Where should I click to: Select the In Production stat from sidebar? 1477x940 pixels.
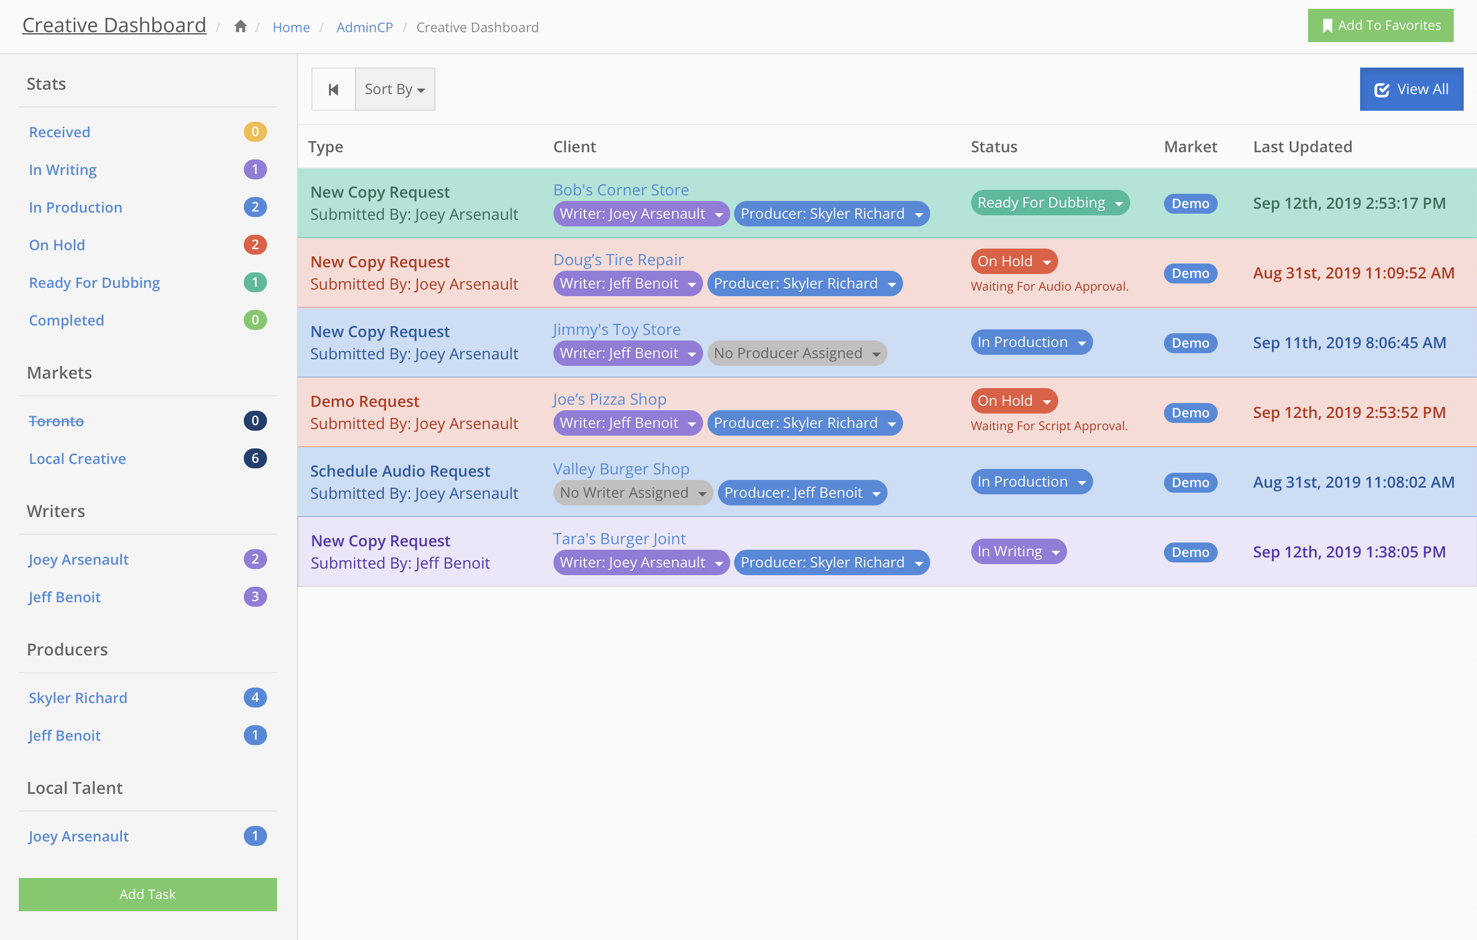[75, 206]
